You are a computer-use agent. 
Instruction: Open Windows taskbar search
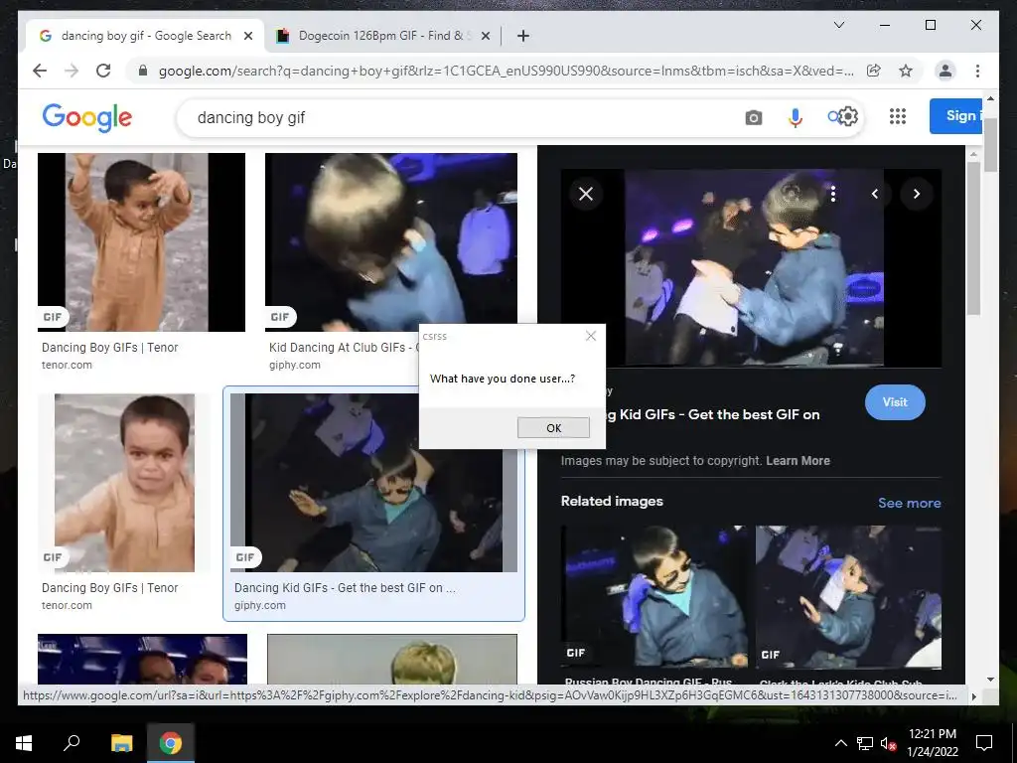click(x=72, y=743)
